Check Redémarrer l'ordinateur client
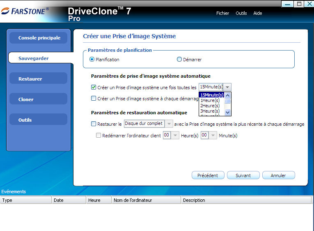The height and width of the screenshot is (231, 314). [99, 135]
